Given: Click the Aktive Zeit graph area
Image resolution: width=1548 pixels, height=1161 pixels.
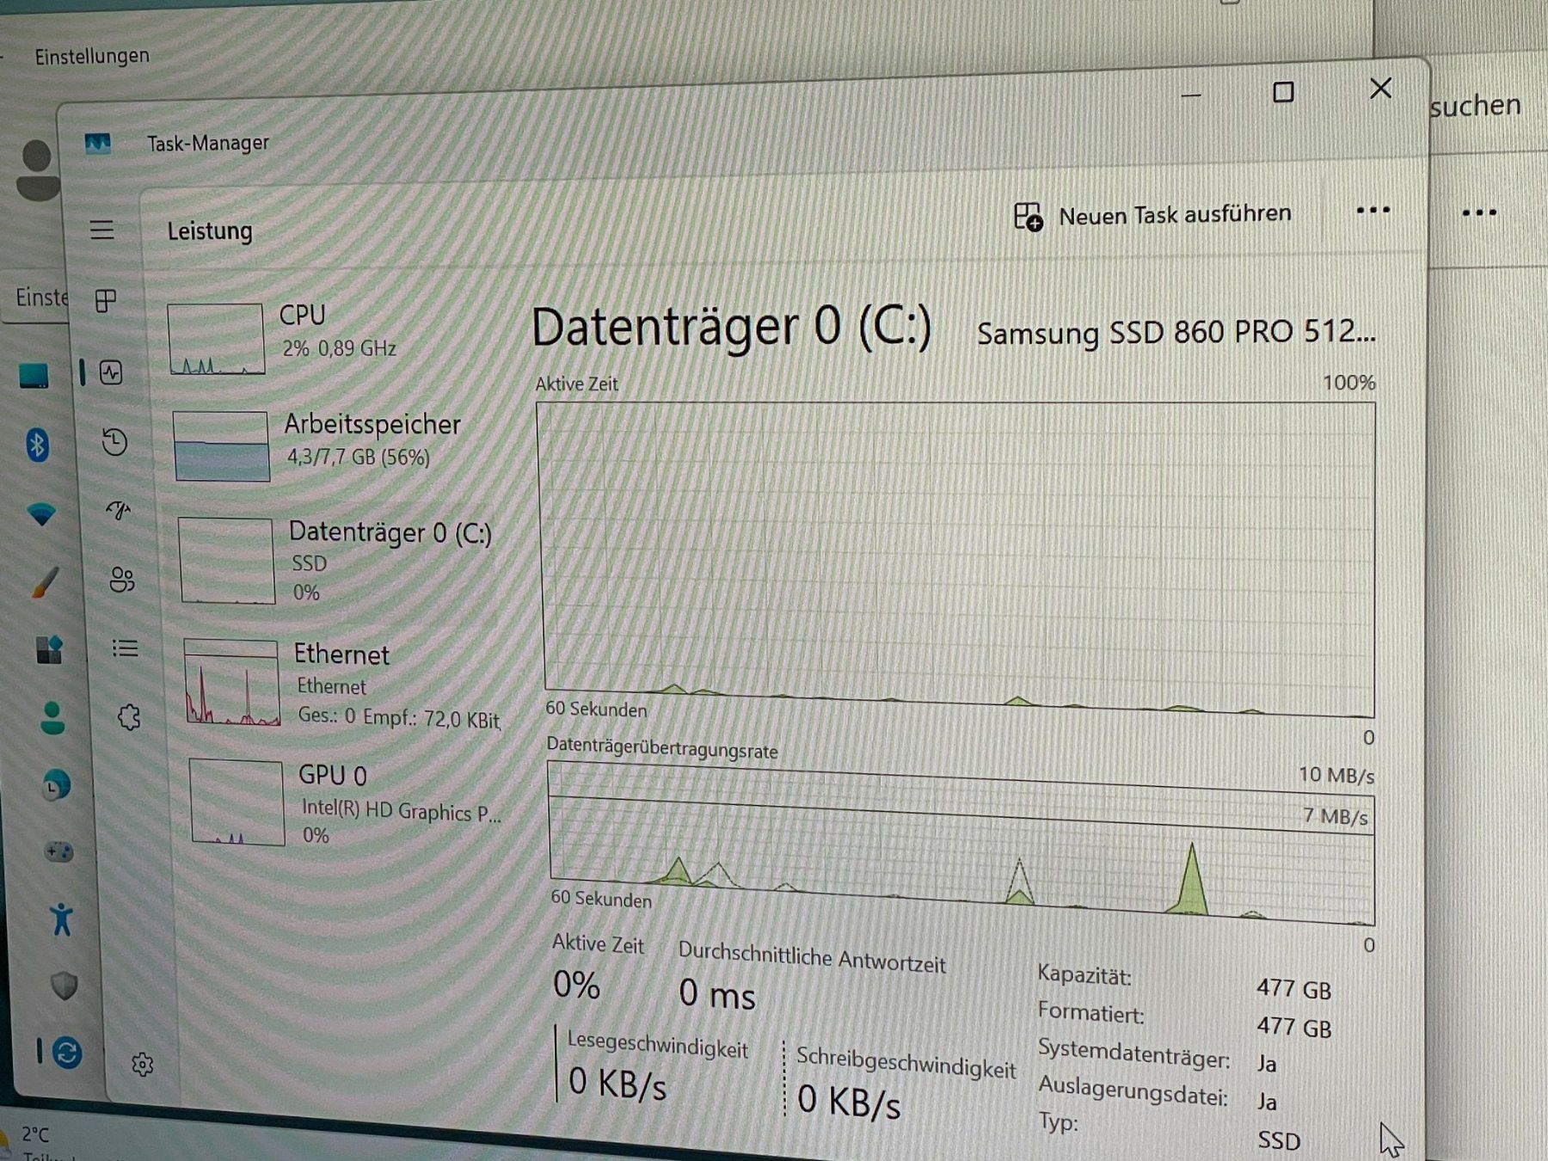Looking at the screenshot, I should coord(956,559).
